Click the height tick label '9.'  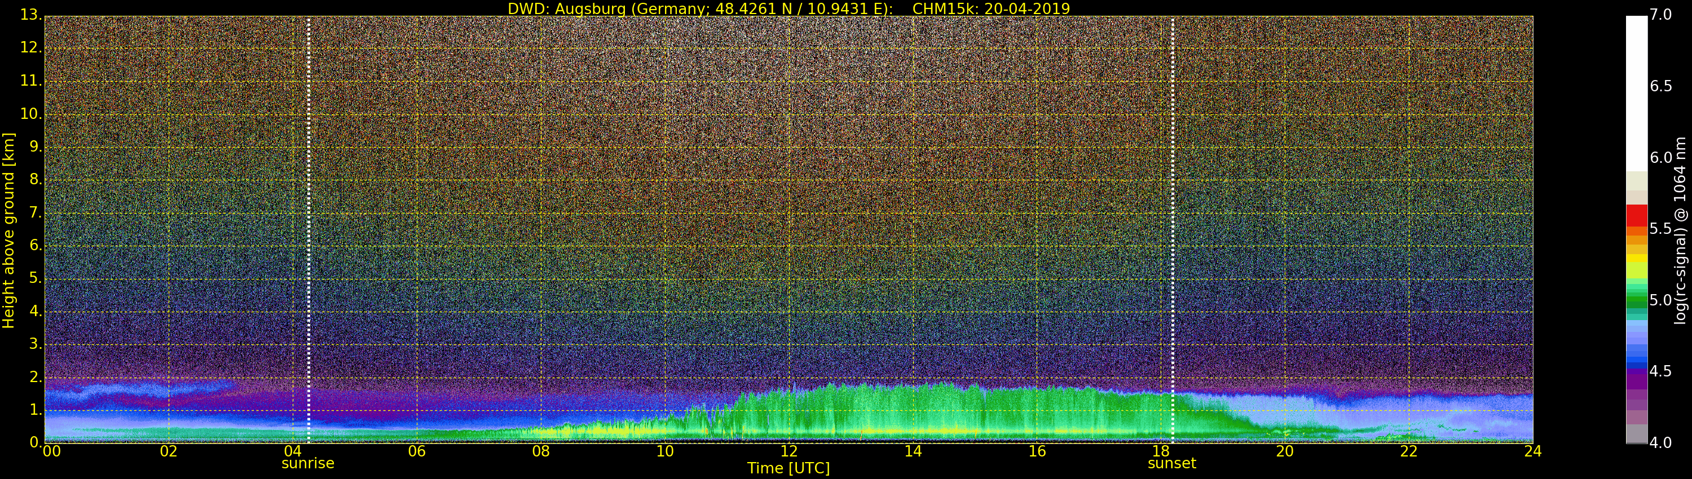pyautogui.click(x=35, y=147)
